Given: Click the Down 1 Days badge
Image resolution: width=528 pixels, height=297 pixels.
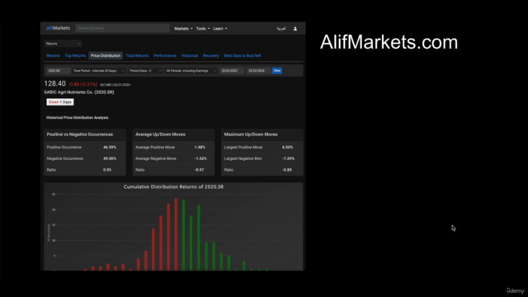Looking at the screenshot, I should (60, 102).
